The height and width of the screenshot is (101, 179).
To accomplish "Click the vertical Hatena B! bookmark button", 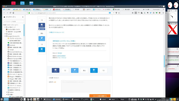I will (x=42, y=50).
